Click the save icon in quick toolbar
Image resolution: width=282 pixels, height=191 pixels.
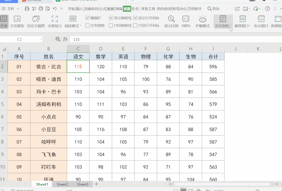pyautogui.click(x=27, y=9)
